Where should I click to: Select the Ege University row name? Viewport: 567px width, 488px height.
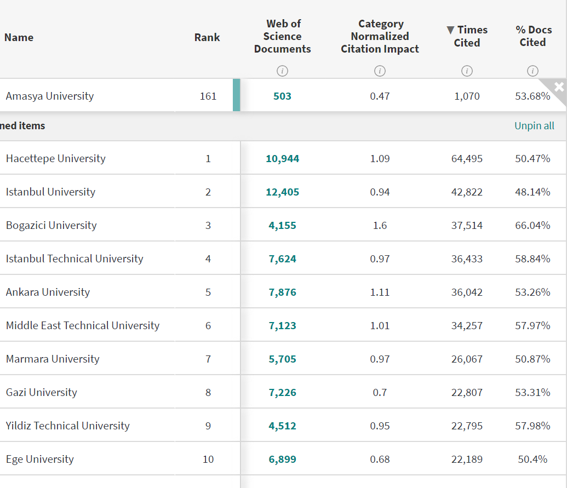(39, 459)
